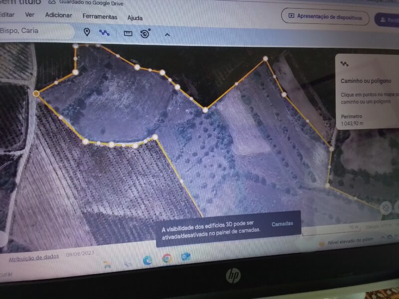Open Outlook from the taskbar
399x299 pixels.
(x=186, y=257)
